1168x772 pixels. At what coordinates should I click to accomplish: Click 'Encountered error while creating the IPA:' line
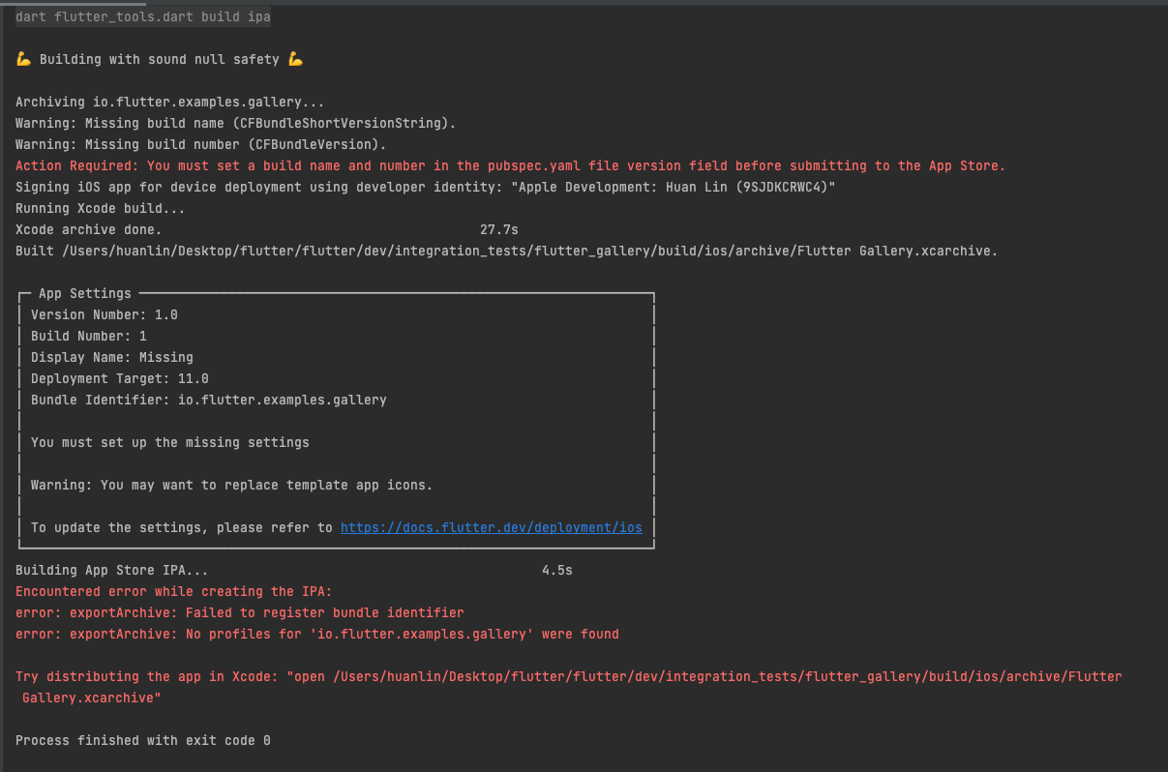(173, 591)
